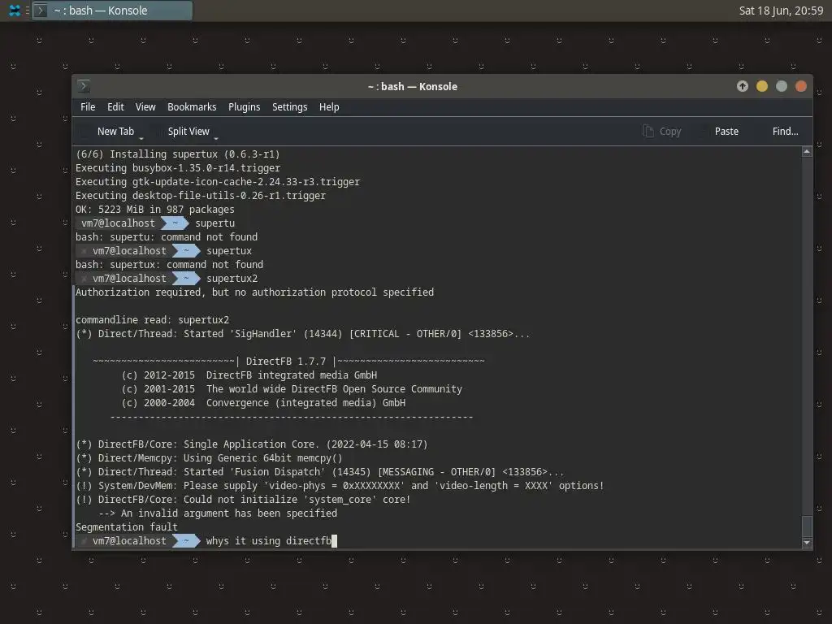Screen dimensions: 832x624
Task: Click the keep-above arrow button in Konsole title bar
Action: pos(743,86)
